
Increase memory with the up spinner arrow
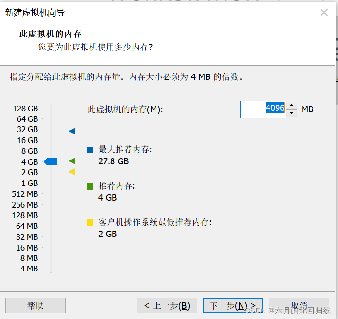click(292, 106)
